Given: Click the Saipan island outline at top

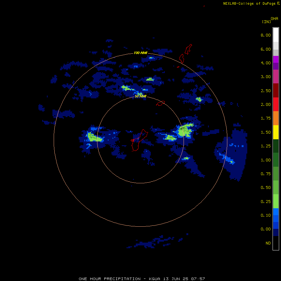Looking at the screenshot, I should tap(188, 49).
